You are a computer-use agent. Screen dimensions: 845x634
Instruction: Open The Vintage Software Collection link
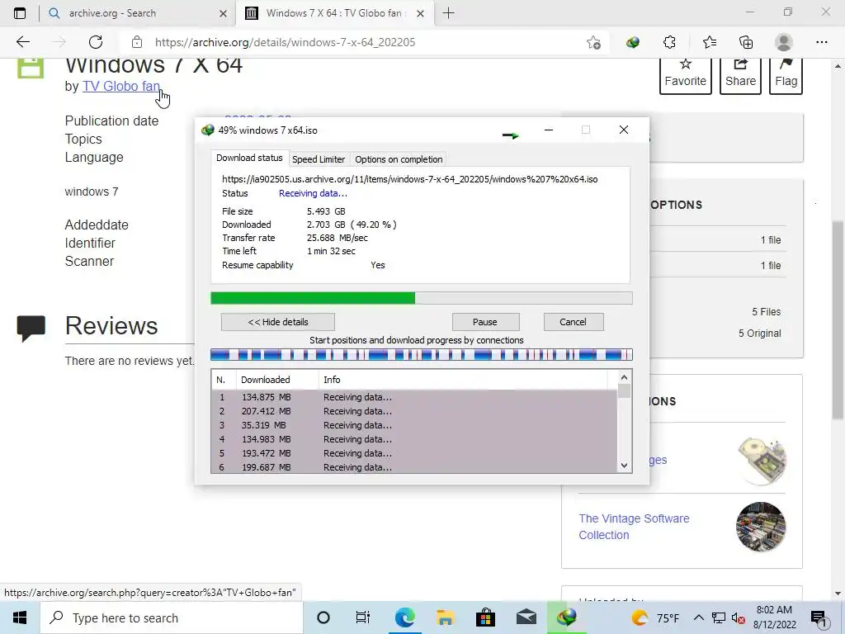pyautogui.click(x=634, y=527)
